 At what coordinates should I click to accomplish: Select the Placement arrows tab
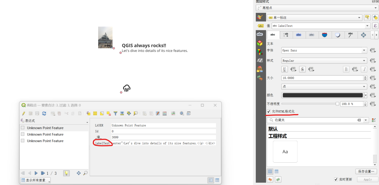click(x=363, y=35)
